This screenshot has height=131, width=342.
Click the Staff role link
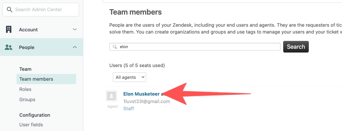129,108
